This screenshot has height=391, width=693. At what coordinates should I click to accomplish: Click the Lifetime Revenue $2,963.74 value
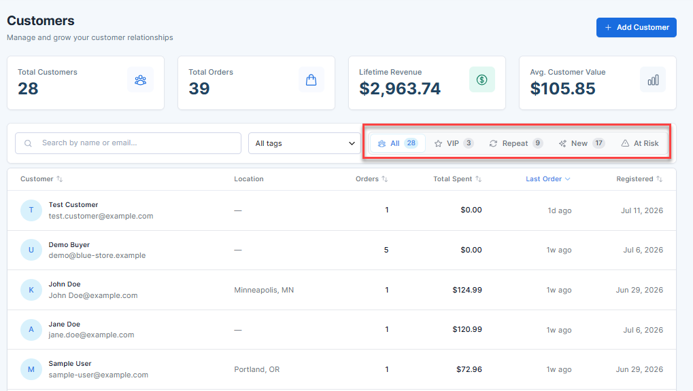pyautogui.click(x=400, y=89)
